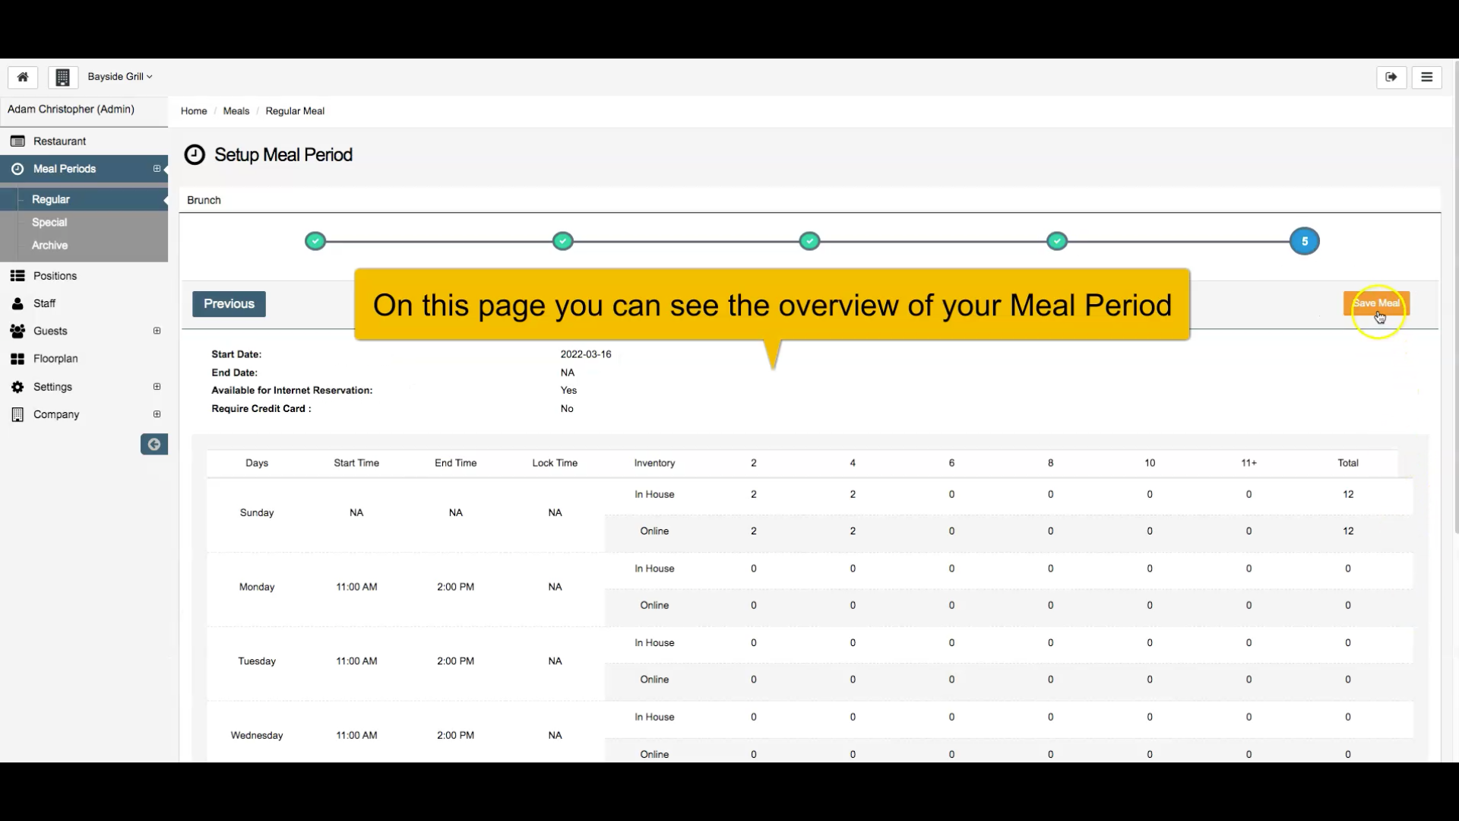Click the Floorplan grid icon
Viewport: 1459px width, 821px height.
point(17,359)
